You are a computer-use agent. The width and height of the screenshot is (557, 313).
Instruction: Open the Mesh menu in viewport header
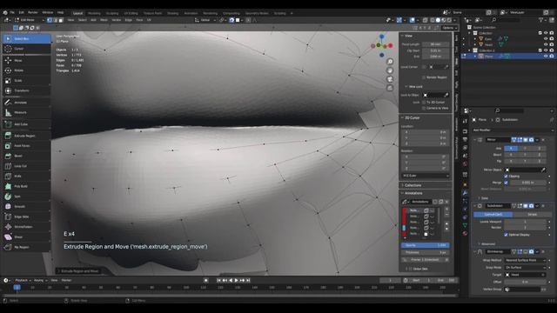click(x=104, y=20)
